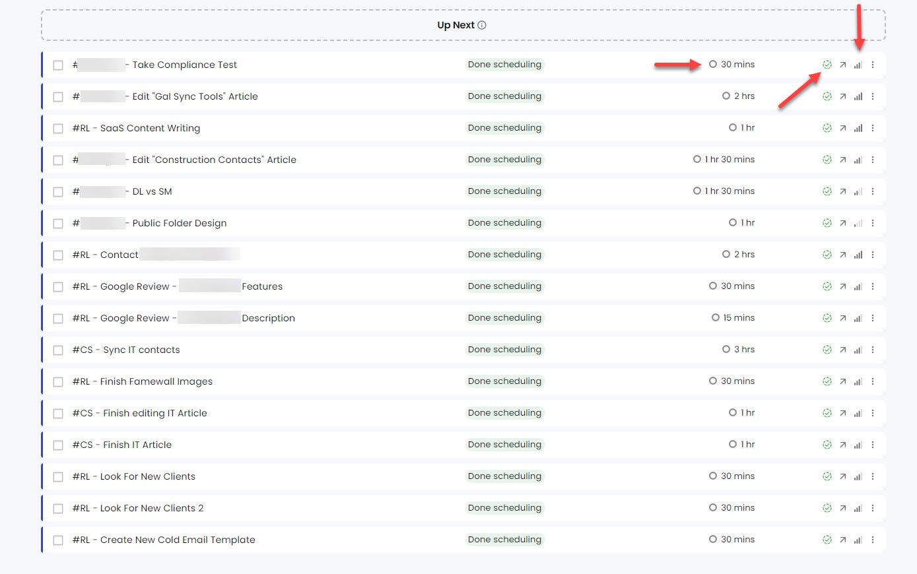
Task: Open more options for Finish editing IT Article
Action: pyautogui.click(x=873, y=413)
